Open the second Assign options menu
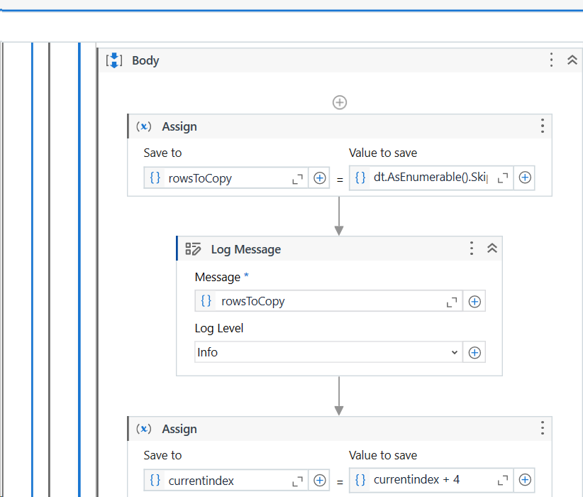 point(543,428)
